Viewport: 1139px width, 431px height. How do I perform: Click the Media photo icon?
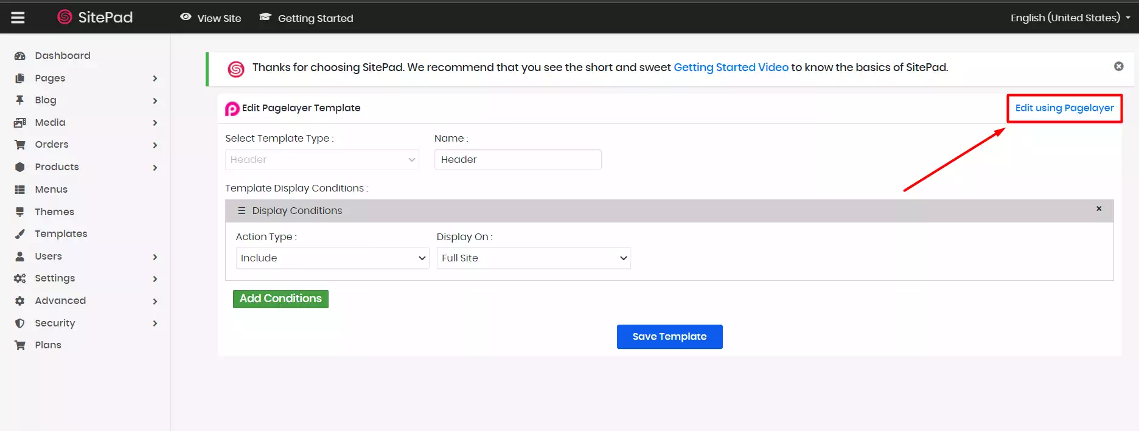[20, 123]
